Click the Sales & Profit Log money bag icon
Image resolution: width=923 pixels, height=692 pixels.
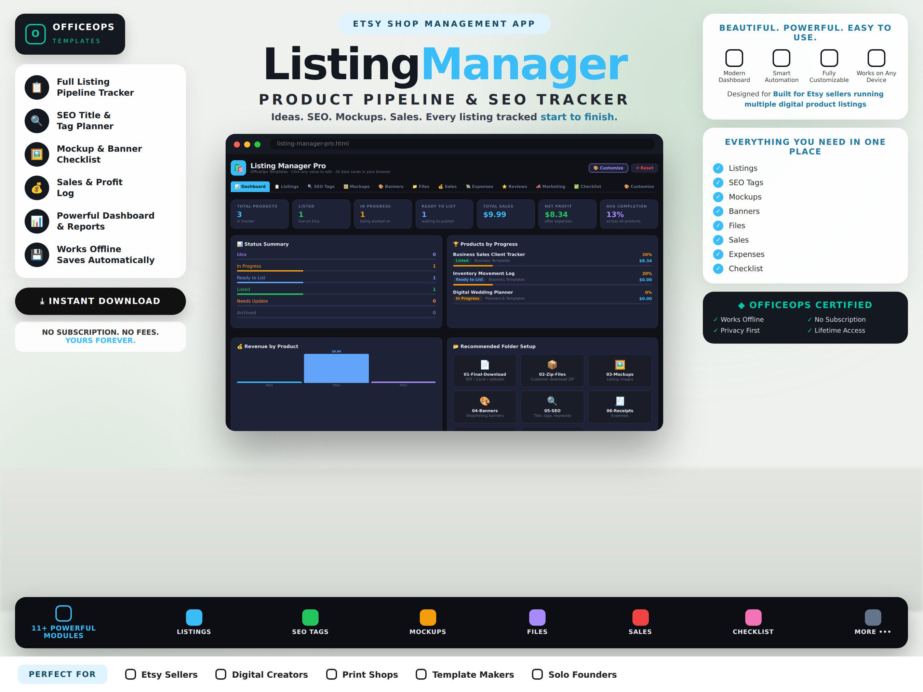tap(37, 188)
